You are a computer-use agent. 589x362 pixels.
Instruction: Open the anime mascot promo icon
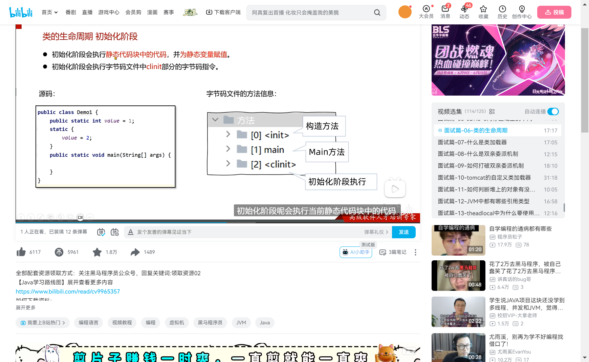(x=190, y=13)
